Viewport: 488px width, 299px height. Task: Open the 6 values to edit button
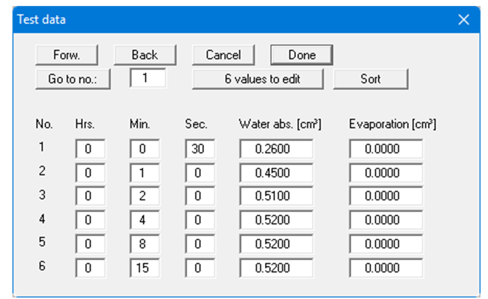[257, 79]
